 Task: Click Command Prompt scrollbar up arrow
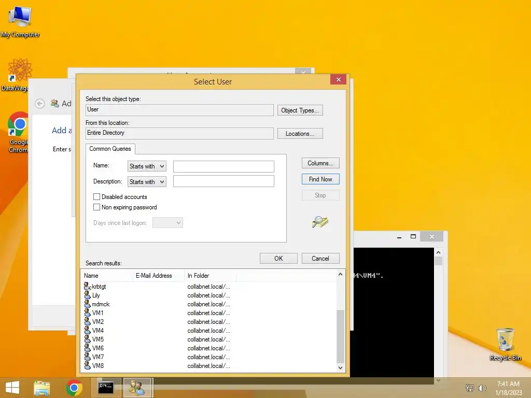coord(438,252)
